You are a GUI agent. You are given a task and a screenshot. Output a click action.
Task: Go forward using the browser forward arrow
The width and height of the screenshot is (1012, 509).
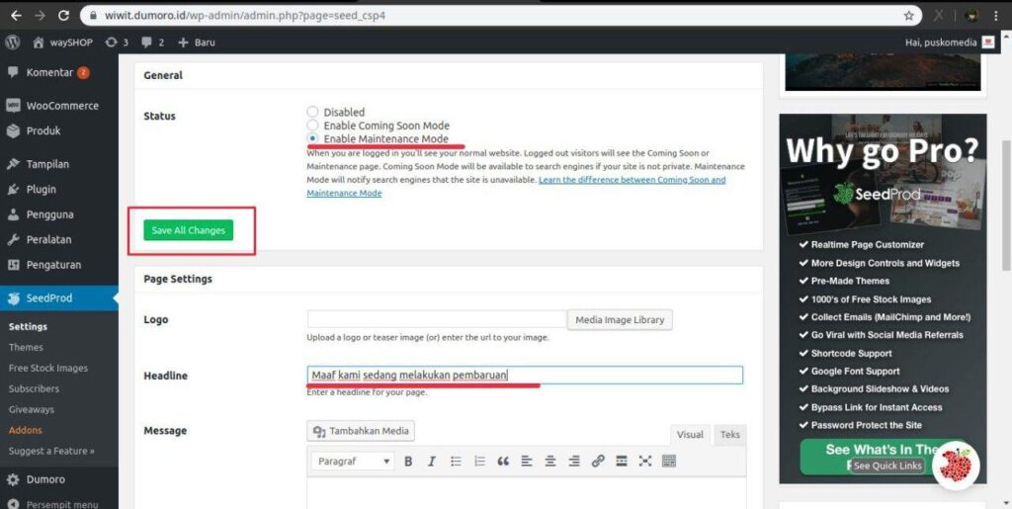point(40,15)
